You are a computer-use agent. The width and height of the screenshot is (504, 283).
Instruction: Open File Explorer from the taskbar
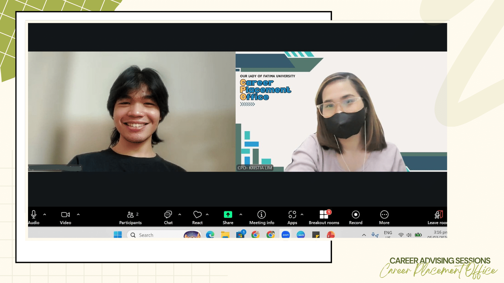[x=225, y=235]
